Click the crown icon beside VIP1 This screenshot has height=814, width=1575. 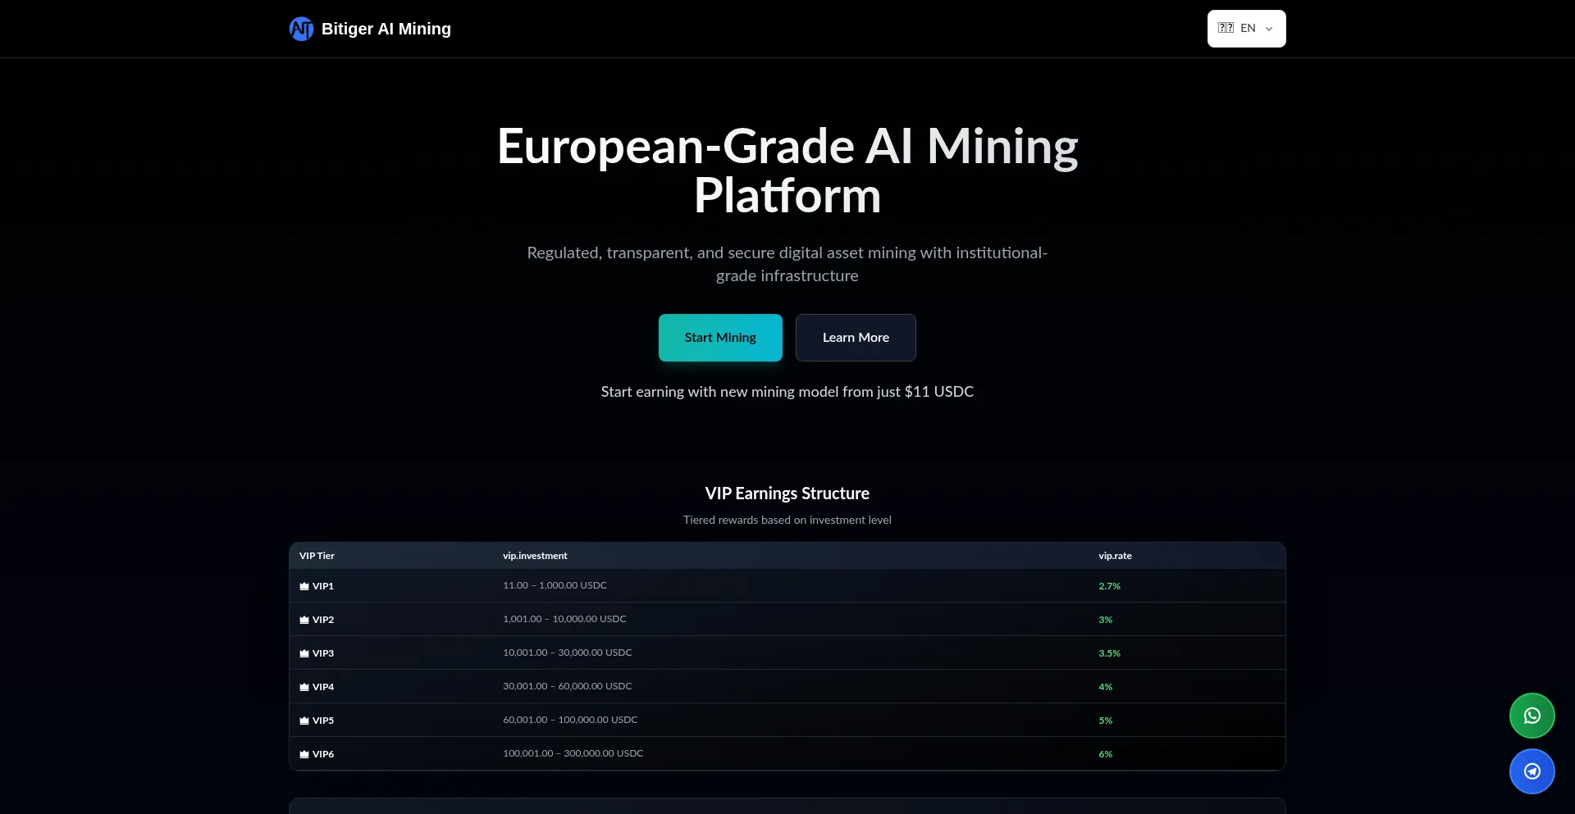304,586
